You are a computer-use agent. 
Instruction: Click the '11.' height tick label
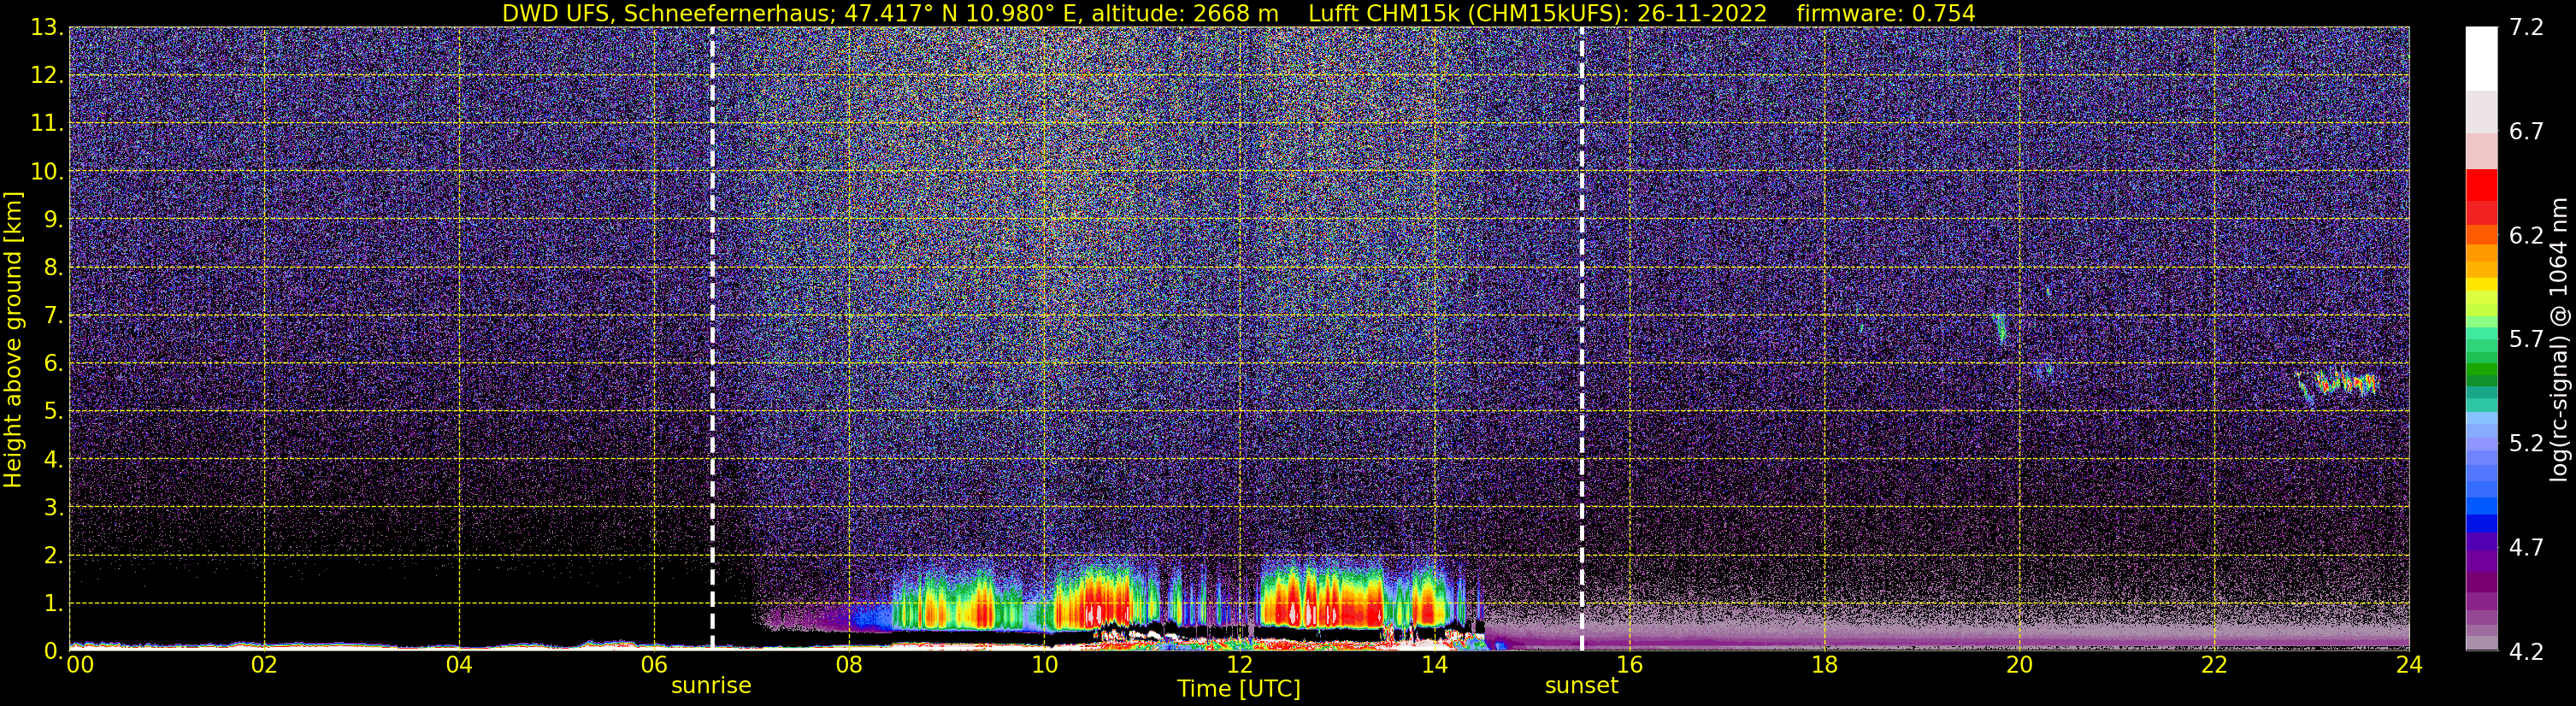coord(47,123)
